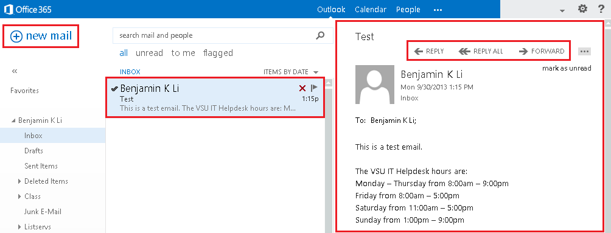This screenshot has height=233, width=611.
Task: Mark the message as unread
Action: 567,68
